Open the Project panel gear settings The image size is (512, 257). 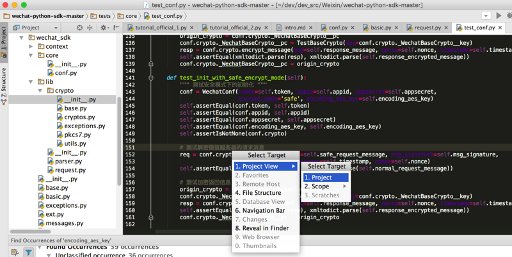(x=104, y=28)
